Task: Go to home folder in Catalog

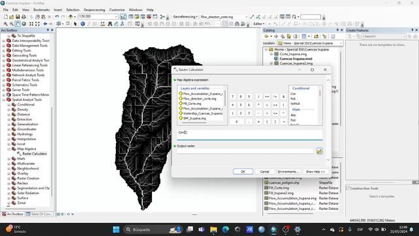Action: 289,37
